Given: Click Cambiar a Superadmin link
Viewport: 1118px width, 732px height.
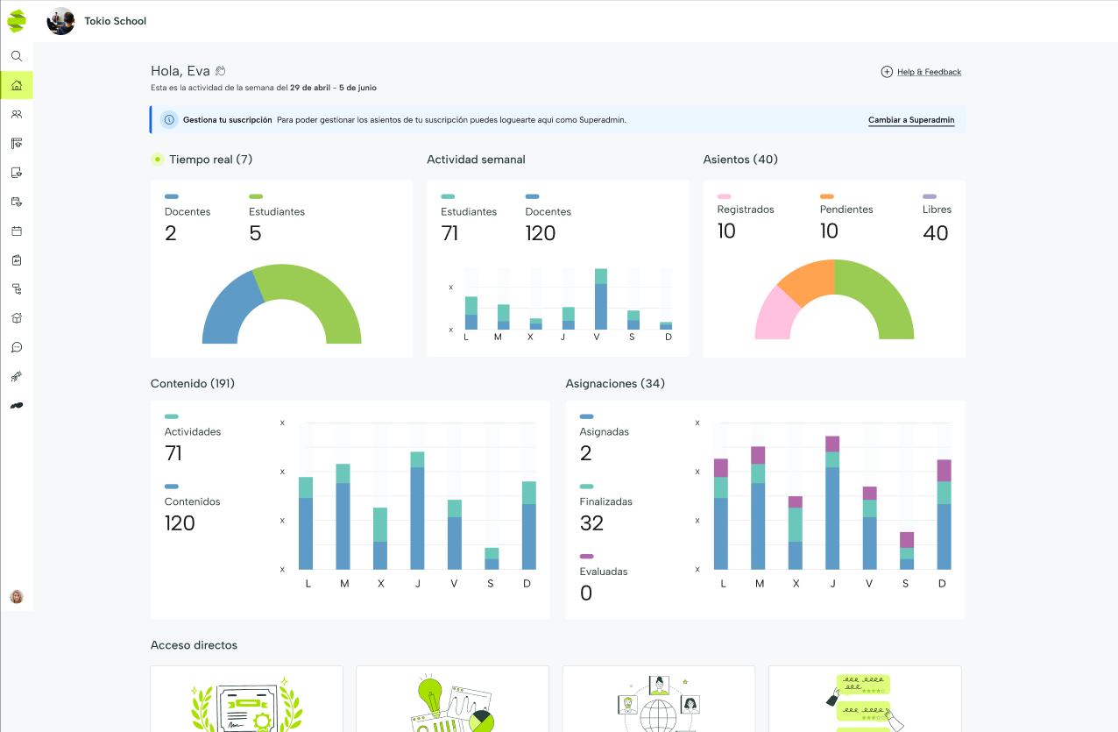Looking at the screenshot, I should tap(910, 120).
